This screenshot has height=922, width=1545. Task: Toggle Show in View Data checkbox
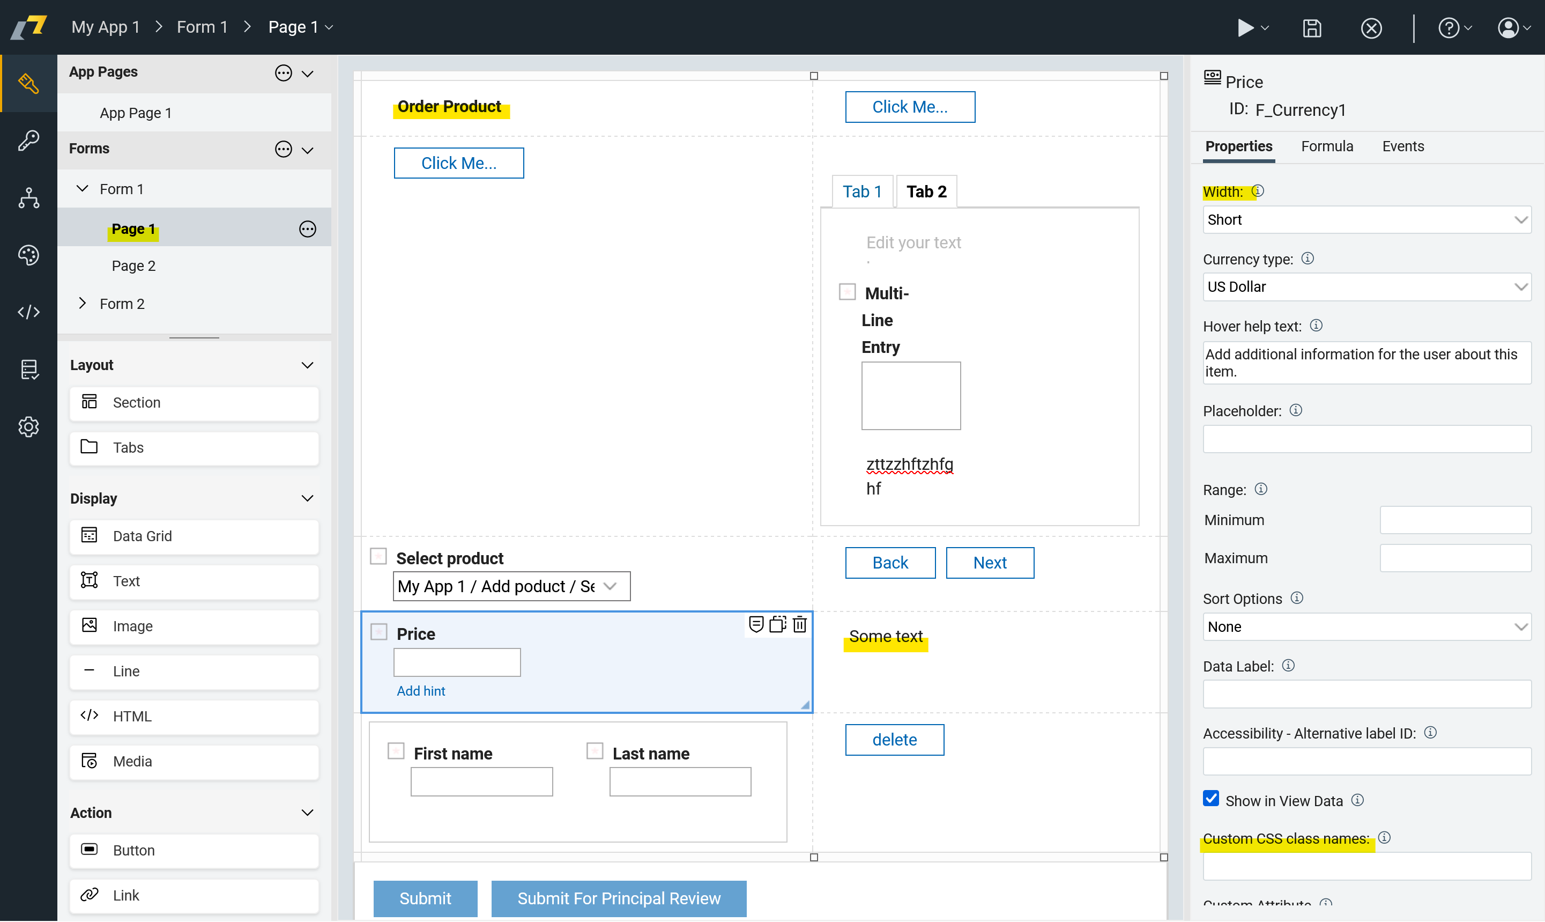(1211, 799)
